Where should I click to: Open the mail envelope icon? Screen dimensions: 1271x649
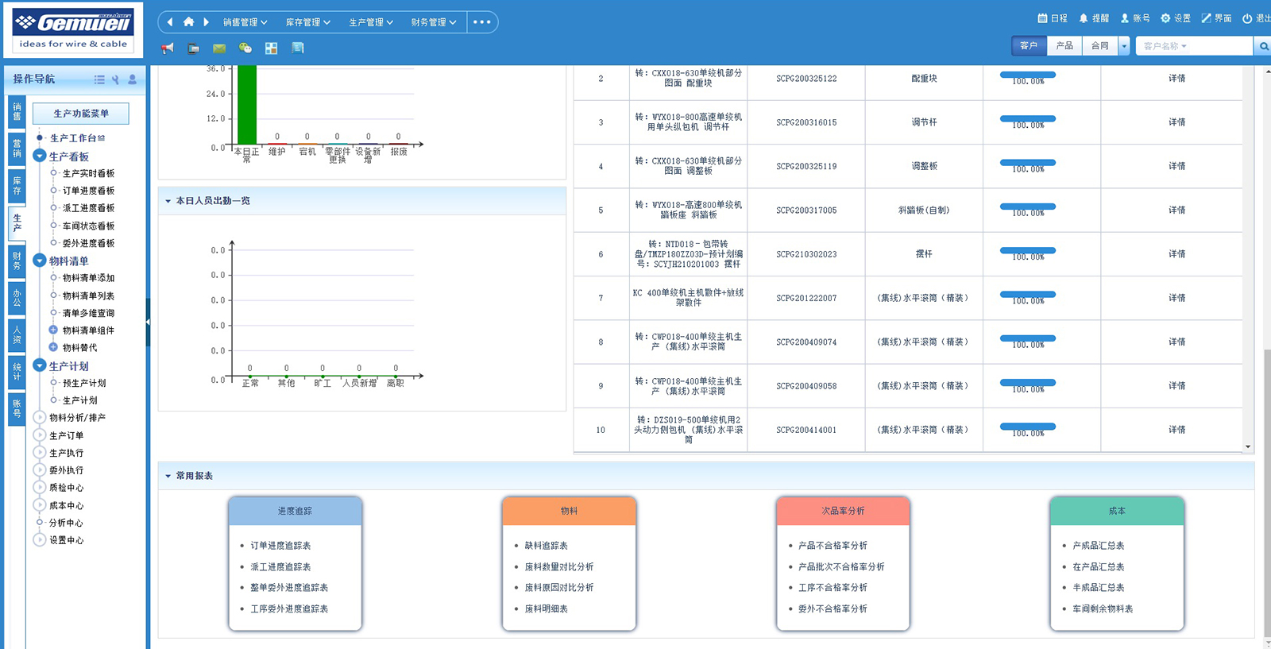pyautogui.click(x=219, y=48)
